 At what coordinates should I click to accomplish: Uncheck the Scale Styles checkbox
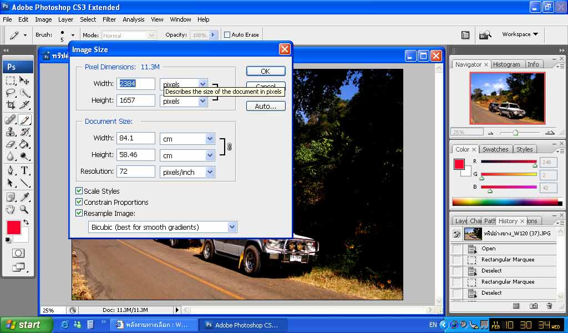(79, 191)
